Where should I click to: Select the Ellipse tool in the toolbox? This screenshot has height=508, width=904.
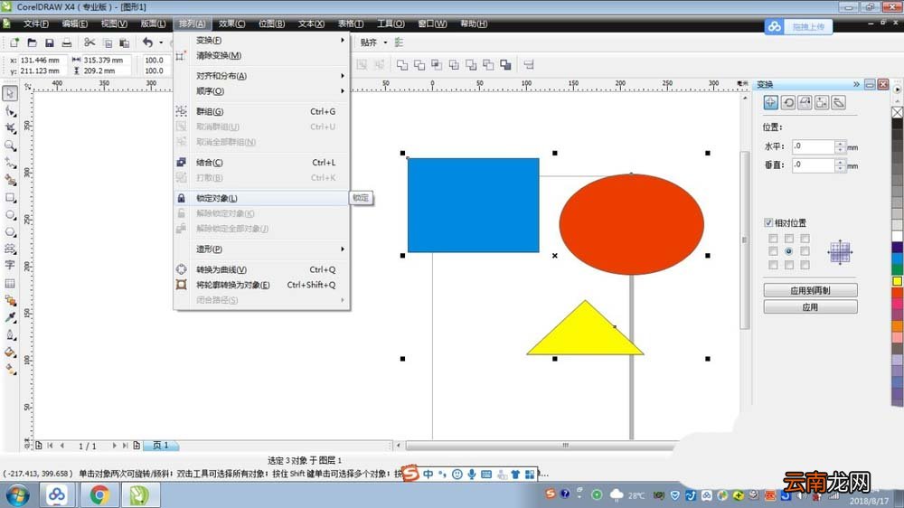[10, 214]
